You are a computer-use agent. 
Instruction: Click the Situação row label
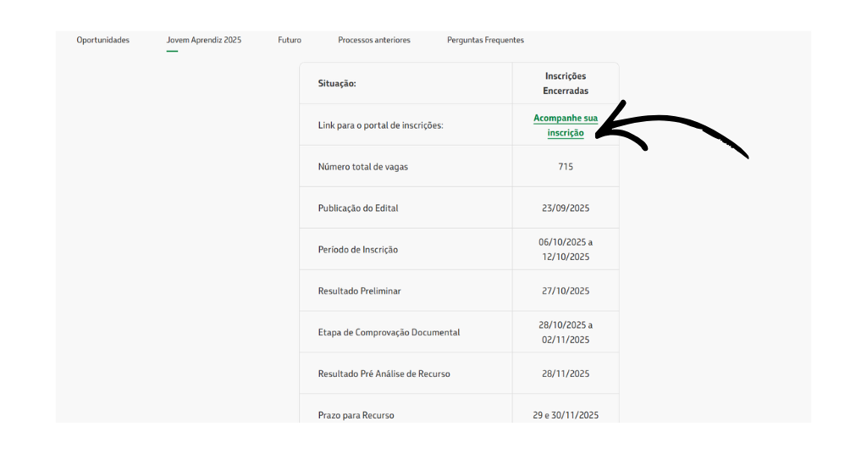(x=337, y=84)
